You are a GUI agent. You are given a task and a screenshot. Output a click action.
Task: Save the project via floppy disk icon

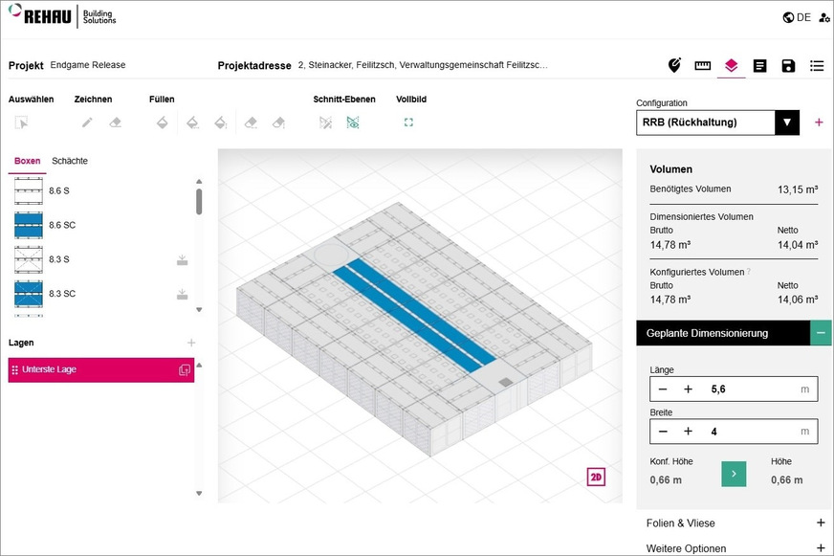787,65
